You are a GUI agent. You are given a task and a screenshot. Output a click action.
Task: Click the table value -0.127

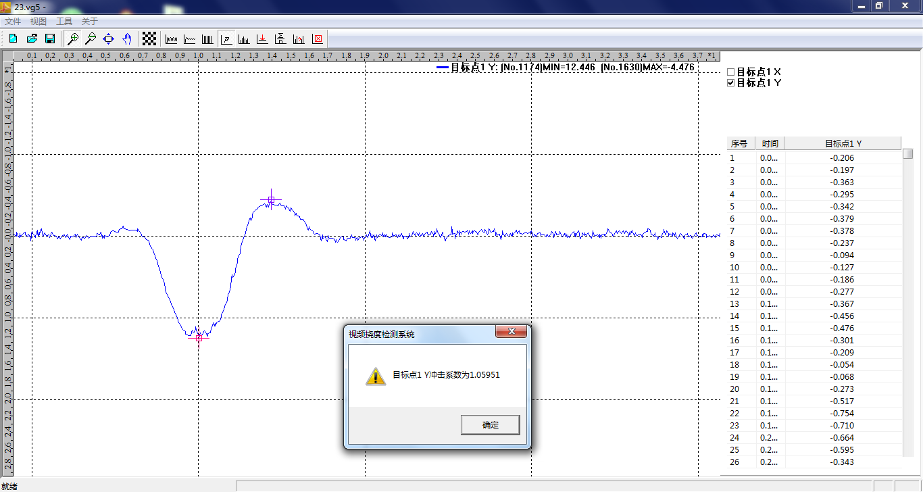(x=843, y=268)
